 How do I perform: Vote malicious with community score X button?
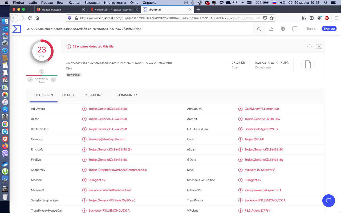pyautogui.click(x=30, y=80)
